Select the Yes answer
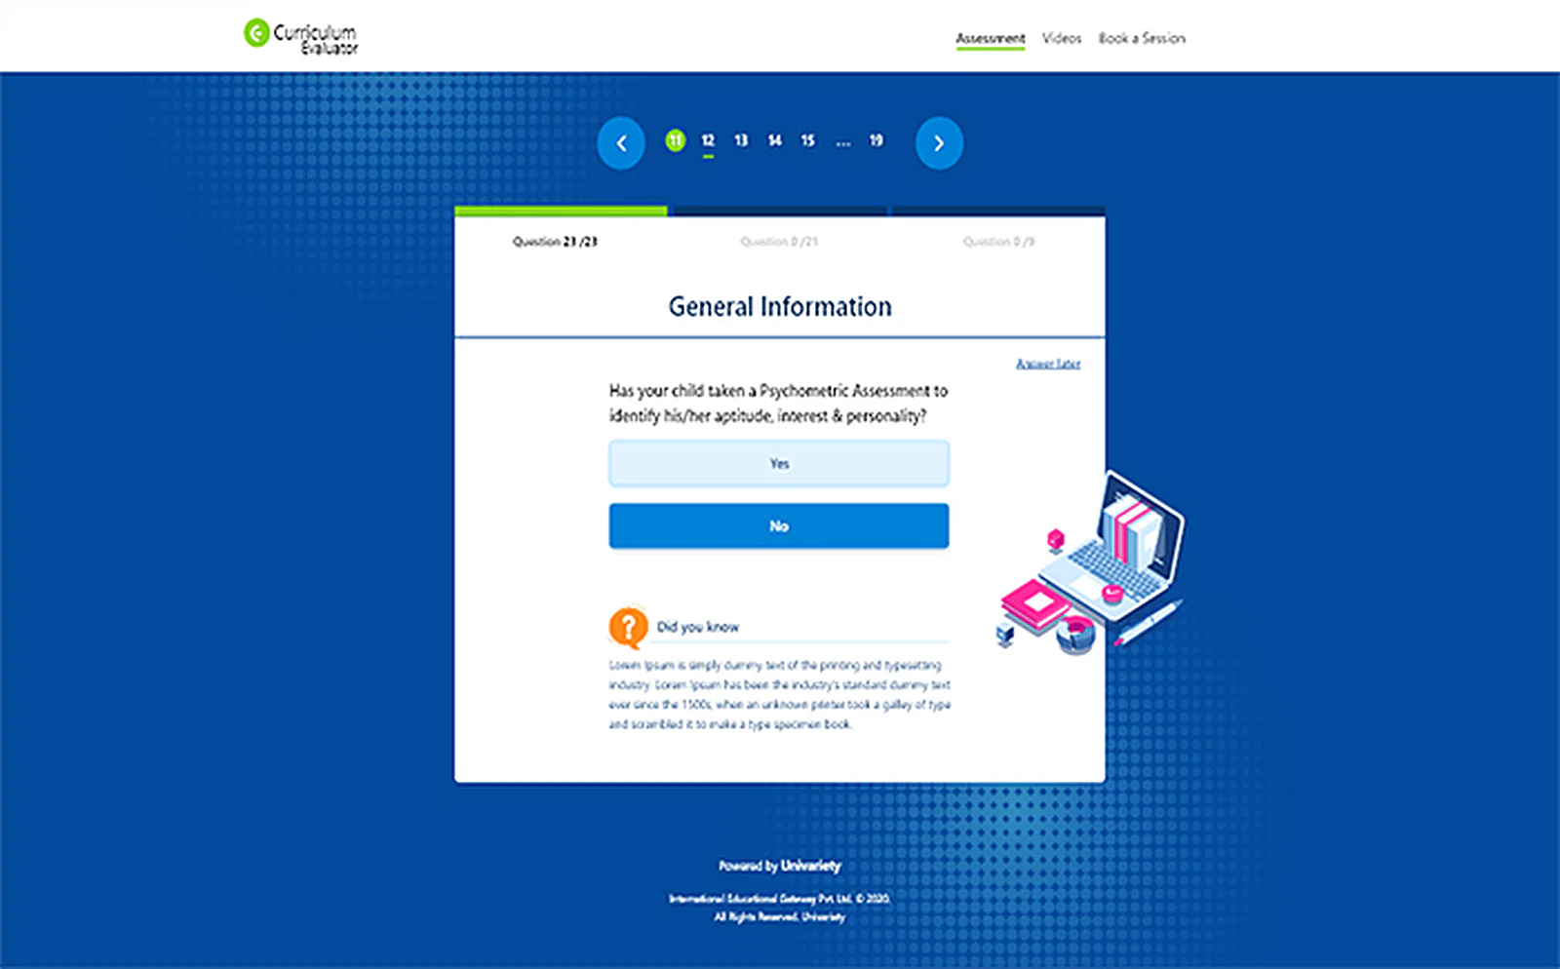The width and height of the screenshot is (1560, 969). (779, 463)
